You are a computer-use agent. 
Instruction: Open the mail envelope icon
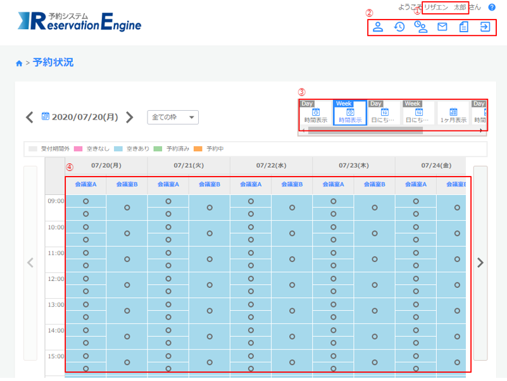pyautogui.click(x=442, y=27)
